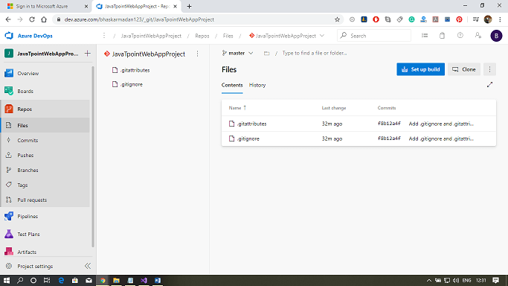The width and height of the screenshot is (508, 286).
Task: Click the JavaTpointWebAppProject breadcrumb link
Action: [151, 36]
